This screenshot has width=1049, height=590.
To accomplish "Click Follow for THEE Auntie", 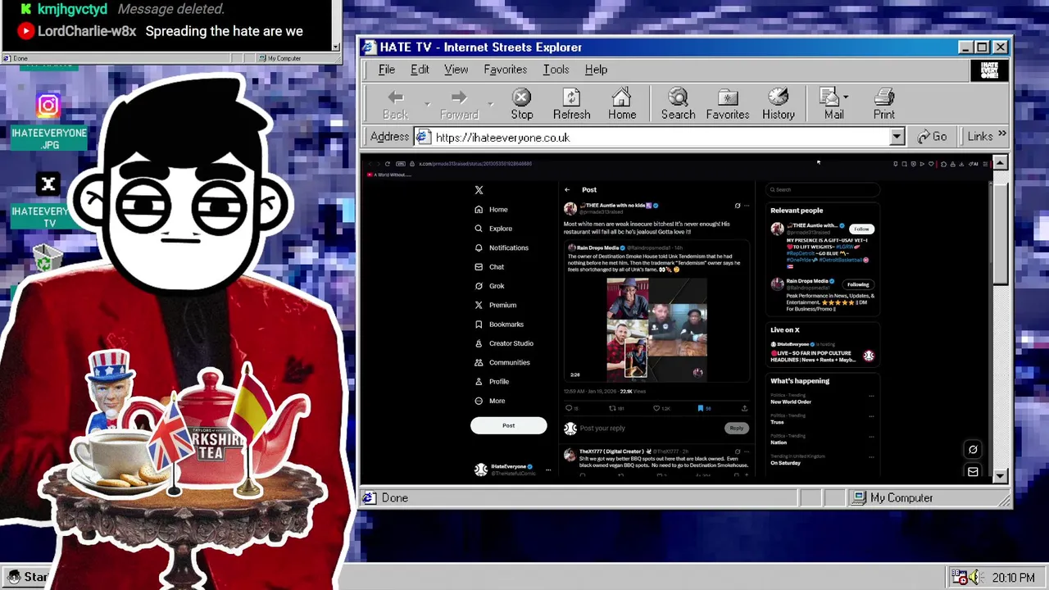I will [861, 229].
